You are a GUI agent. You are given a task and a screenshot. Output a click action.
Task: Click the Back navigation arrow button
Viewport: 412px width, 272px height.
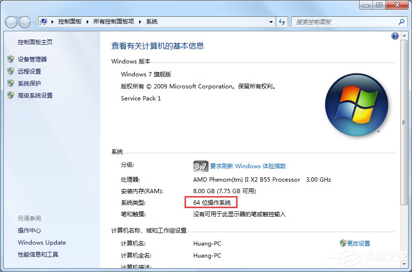click(11, 22)
